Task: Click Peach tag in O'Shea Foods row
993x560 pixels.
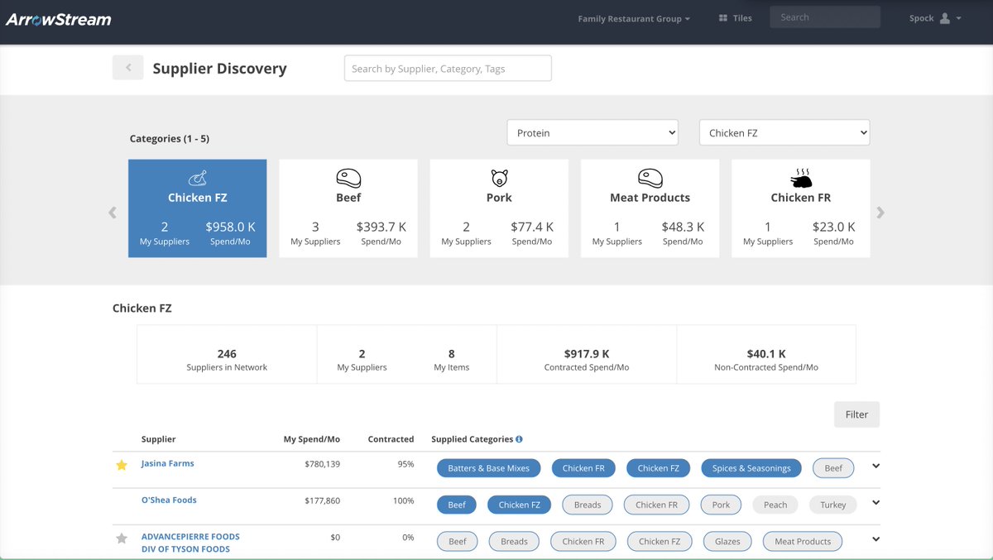Action: (x=775, y=505)
